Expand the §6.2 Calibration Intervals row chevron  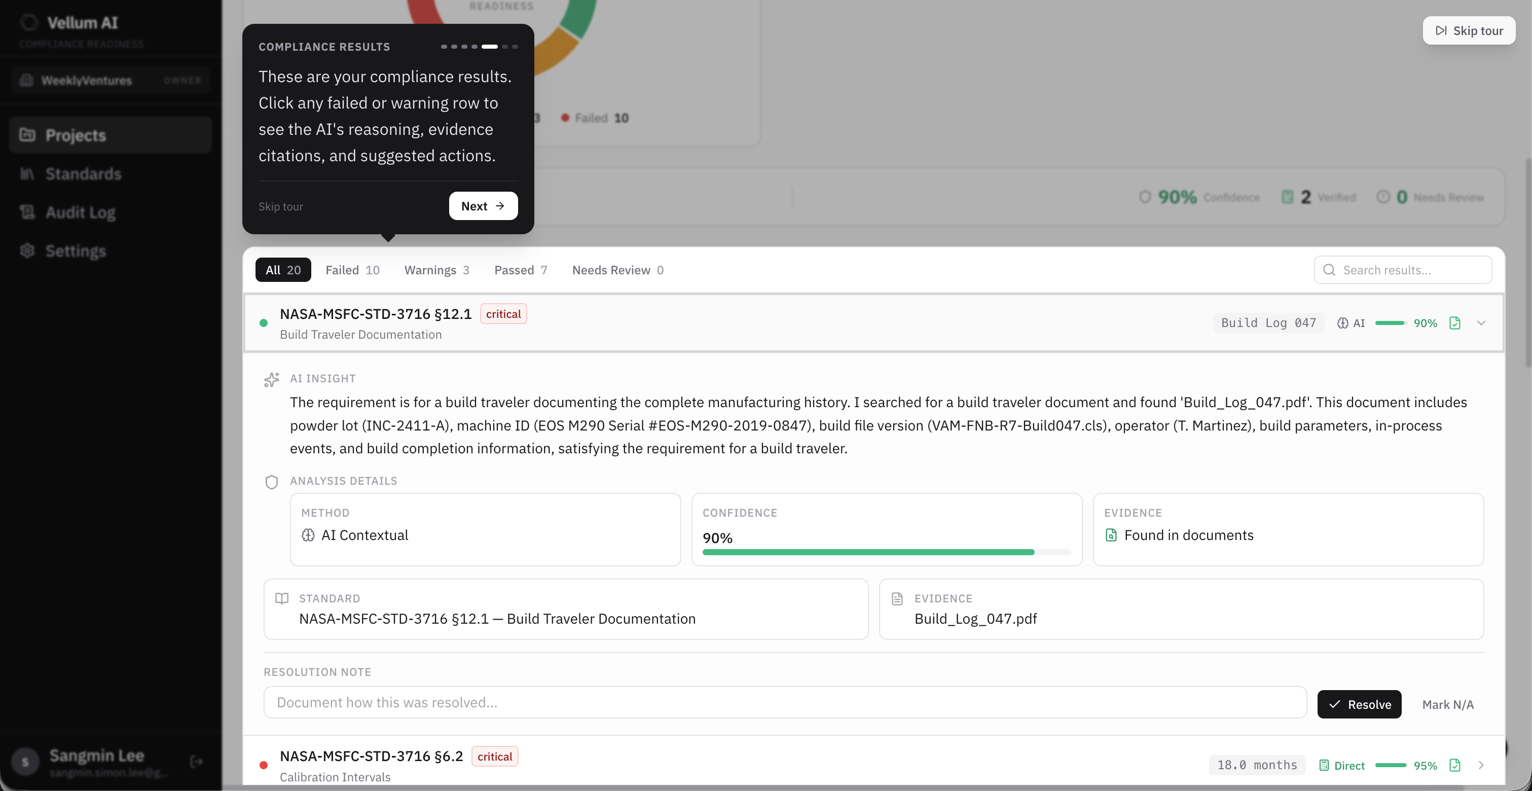1481,766
